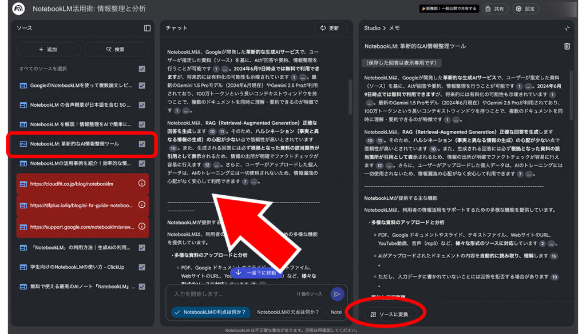Open source https://support.google.com/notebooklm
This screenshot has height=334, width=586.
(x=82, y=227)
